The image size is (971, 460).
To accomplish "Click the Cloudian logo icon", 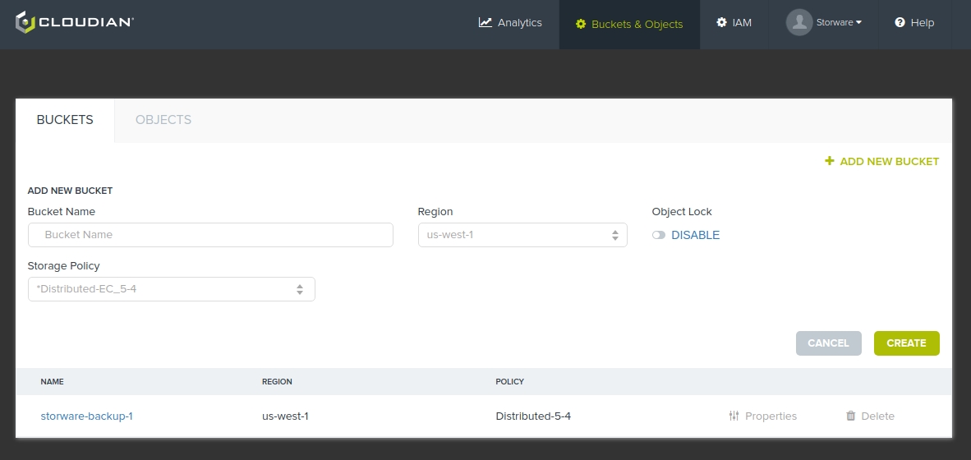I will [x=25, y=22].
